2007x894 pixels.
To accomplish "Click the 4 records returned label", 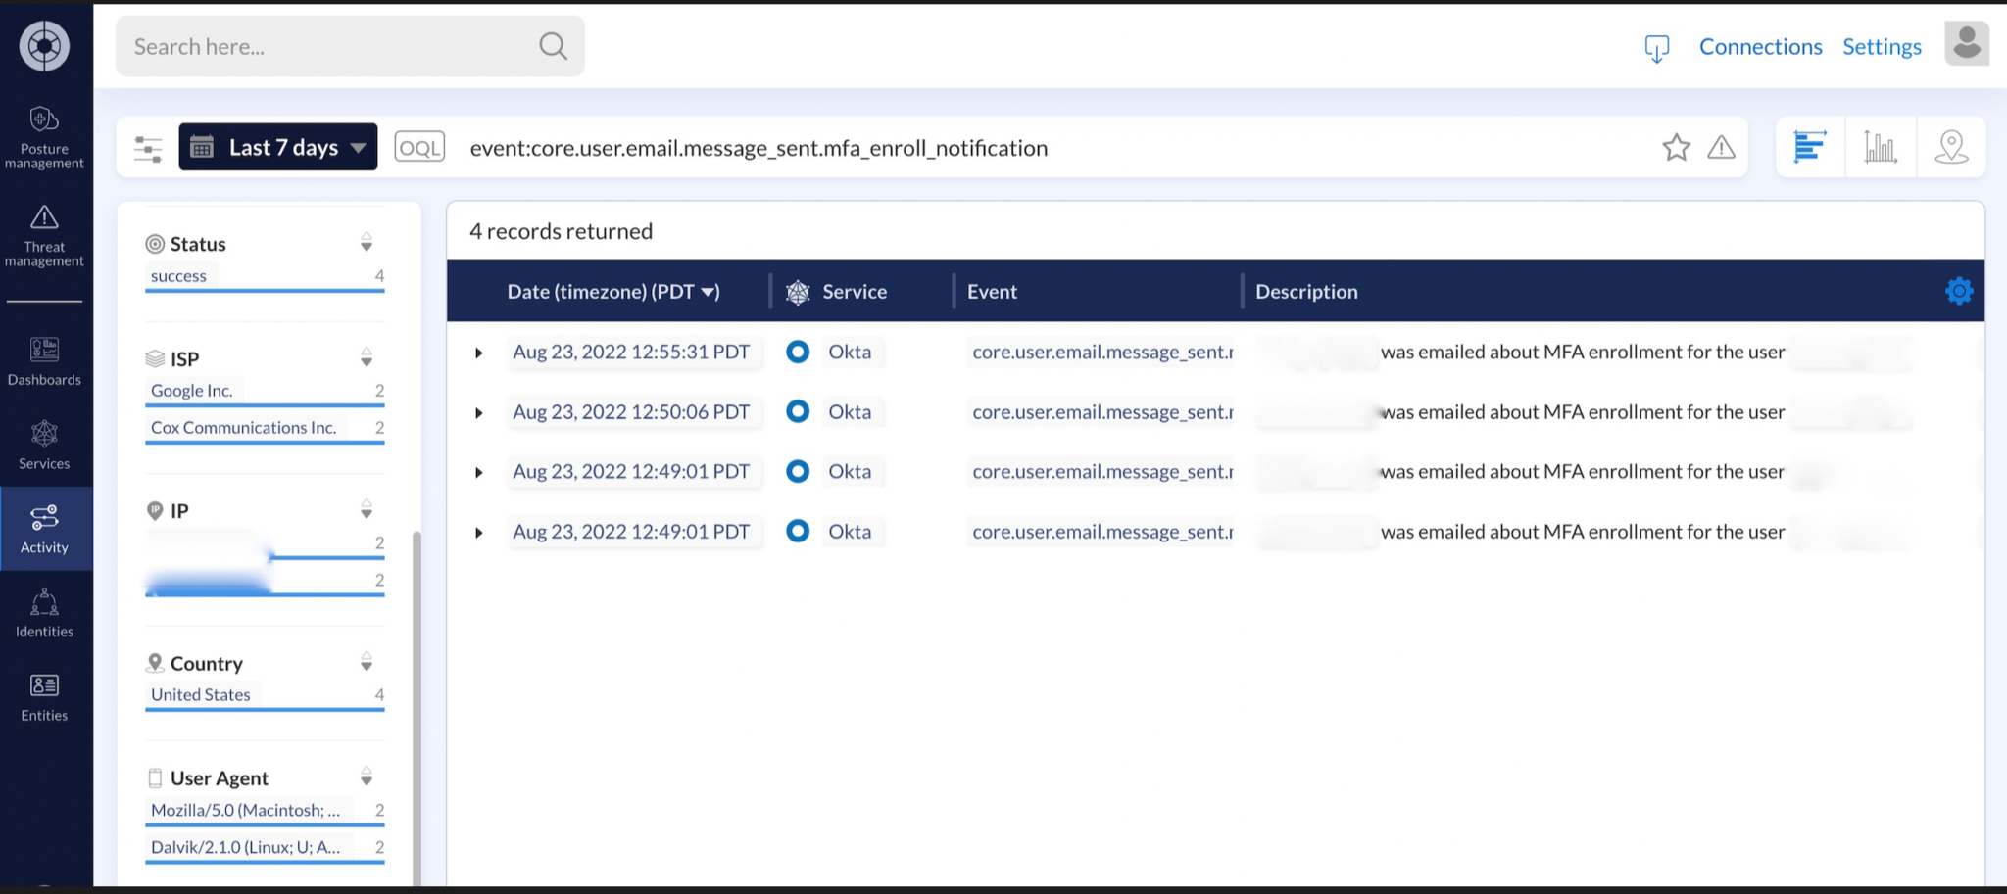I will [561, 231].
